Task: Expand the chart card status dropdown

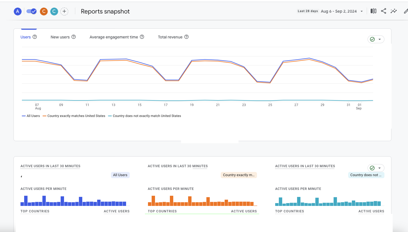Action: click(x=376, y=40)
